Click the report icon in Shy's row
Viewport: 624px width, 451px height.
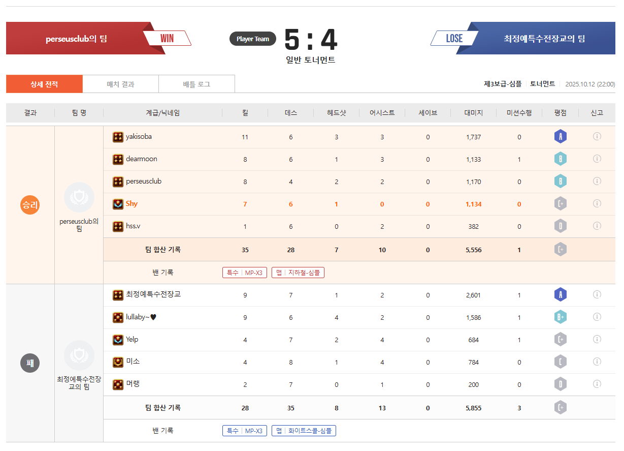click(597, 203)
